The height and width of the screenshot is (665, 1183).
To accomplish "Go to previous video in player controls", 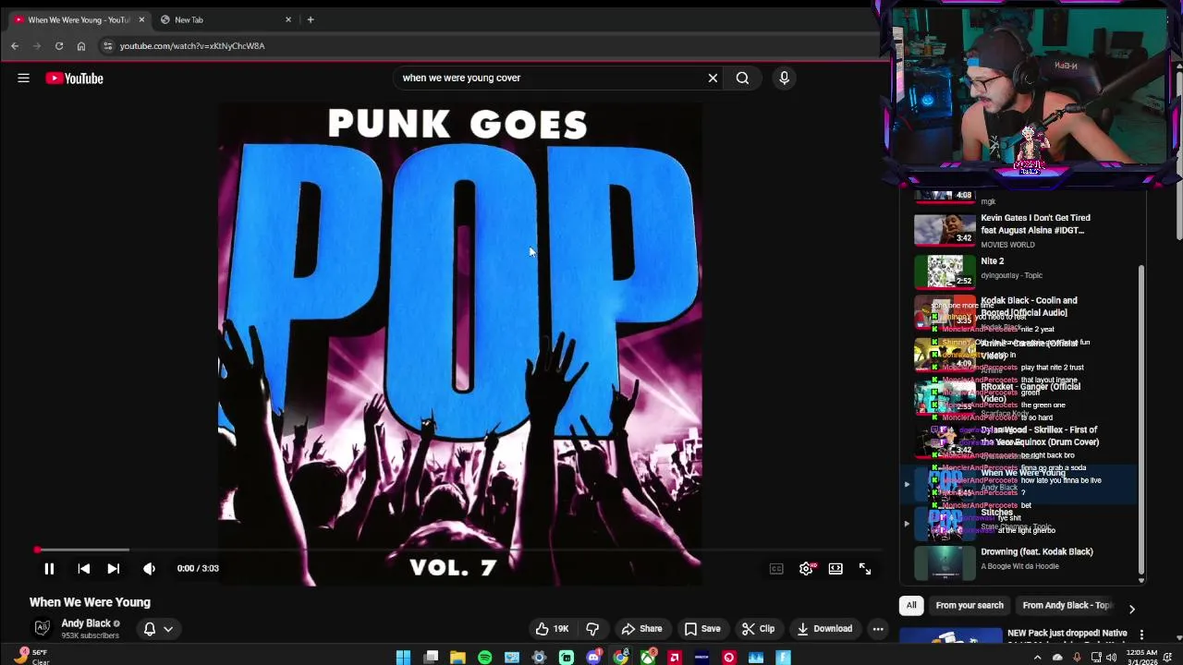I will [x=83, y=569].
